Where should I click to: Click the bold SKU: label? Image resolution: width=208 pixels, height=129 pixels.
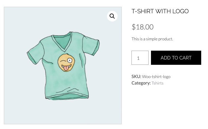point(136,77)
